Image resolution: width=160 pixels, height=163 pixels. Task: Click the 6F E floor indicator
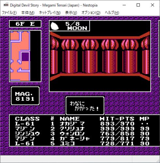click(25, 24)
